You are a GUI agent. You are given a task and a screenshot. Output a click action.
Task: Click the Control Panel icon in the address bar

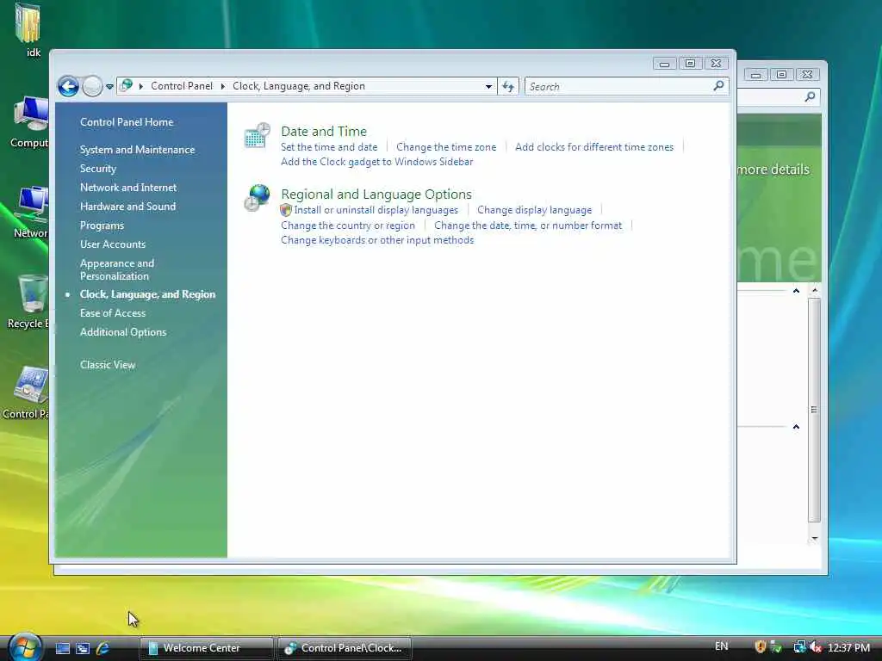coord(127,85)
